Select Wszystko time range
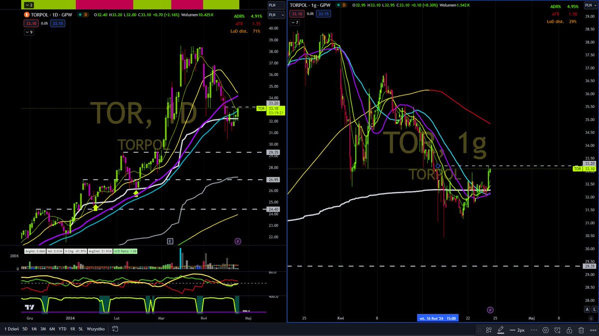 pos(96,329)
